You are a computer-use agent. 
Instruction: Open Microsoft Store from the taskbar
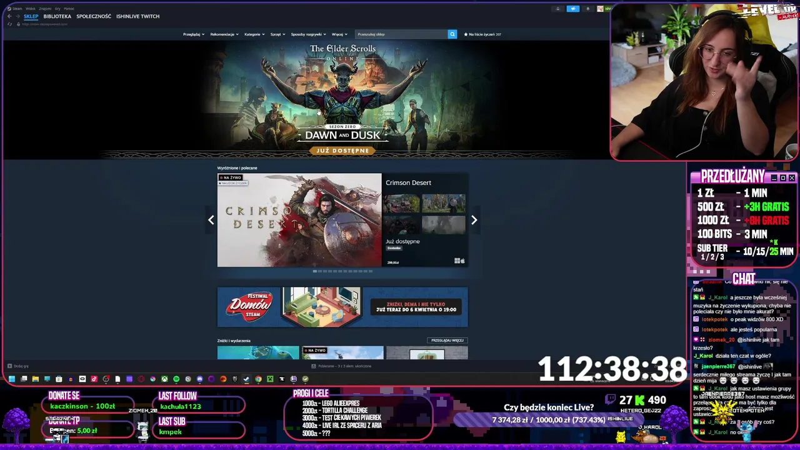(59, 379)
